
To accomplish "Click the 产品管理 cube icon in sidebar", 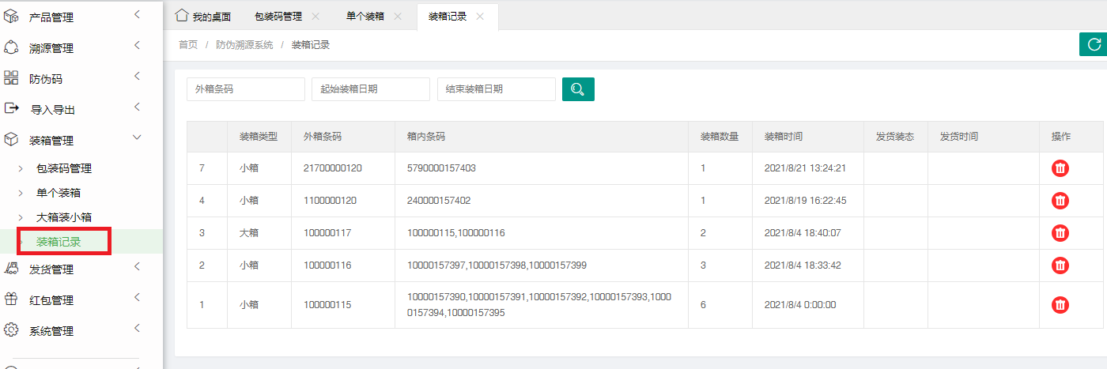I will click(11, 17).
